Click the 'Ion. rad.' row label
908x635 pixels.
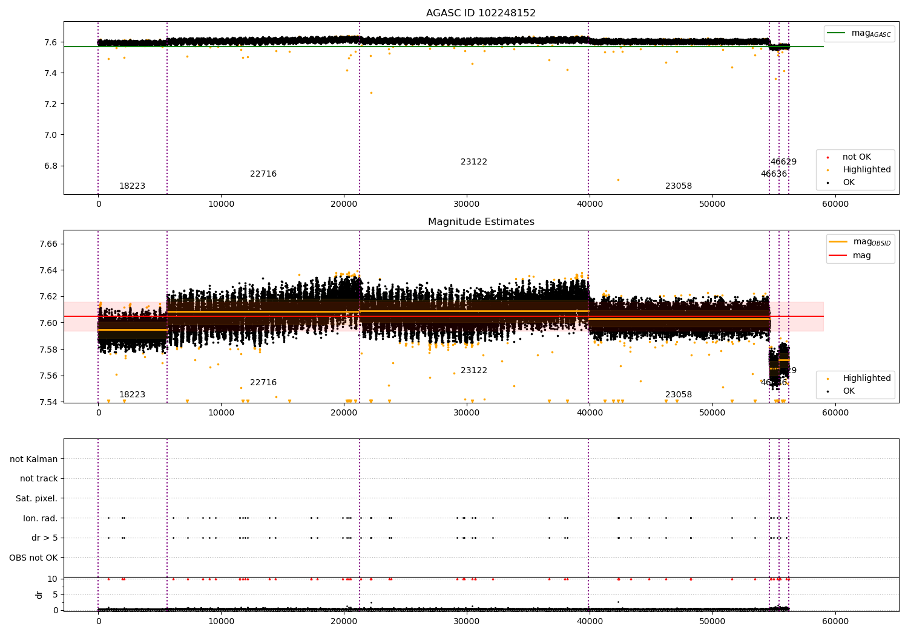coord(41,518)
